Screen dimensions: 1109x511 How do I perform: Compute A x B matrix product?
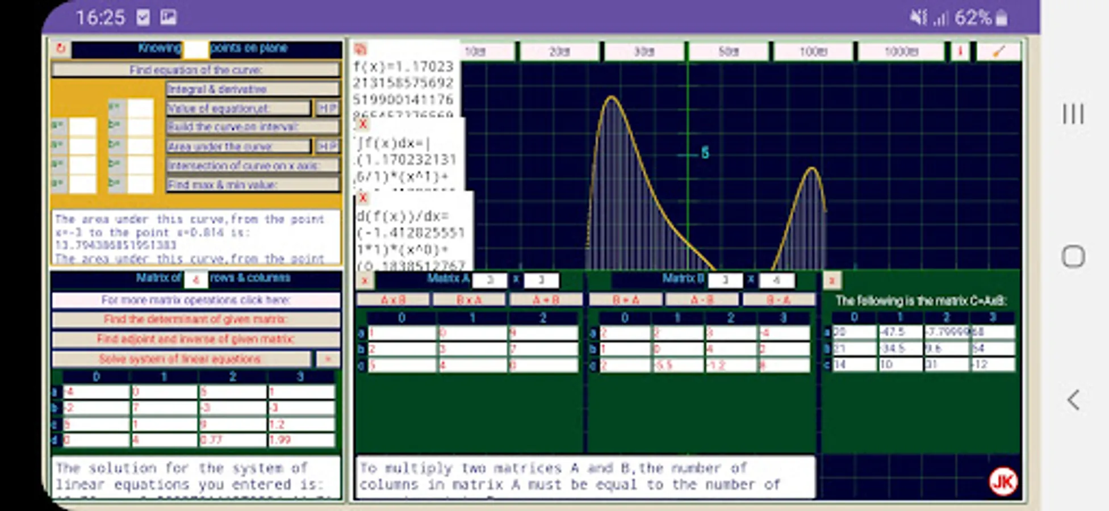(393, 300)
